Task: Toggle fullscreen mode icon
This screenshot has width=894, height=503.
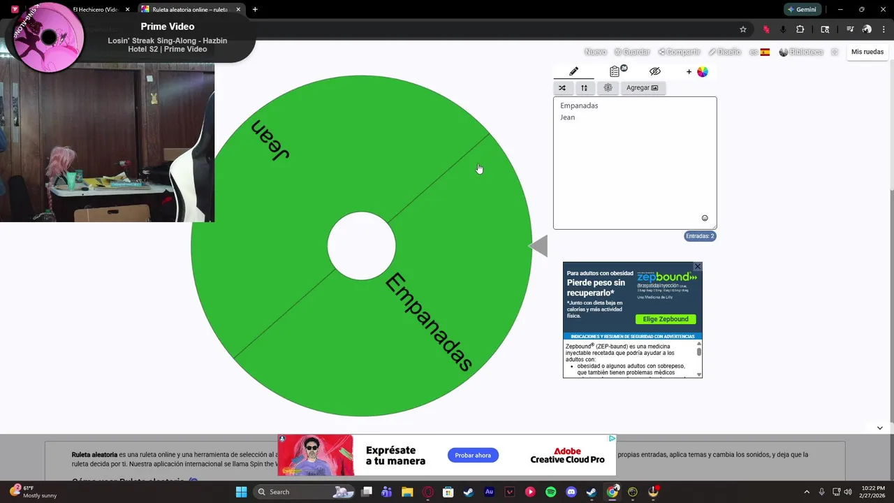Action: pyautogui.click(x=835, y=52)
